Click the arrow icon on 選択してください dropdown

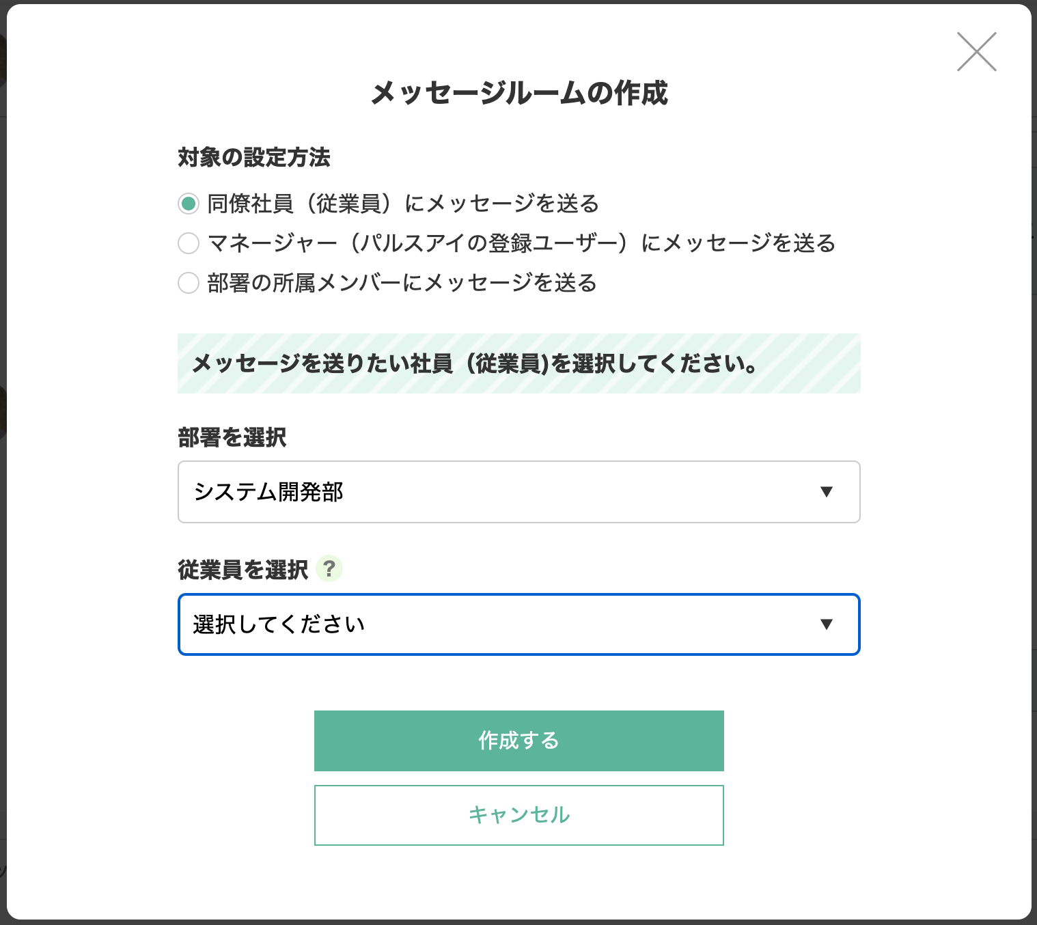tap(826, 624)
